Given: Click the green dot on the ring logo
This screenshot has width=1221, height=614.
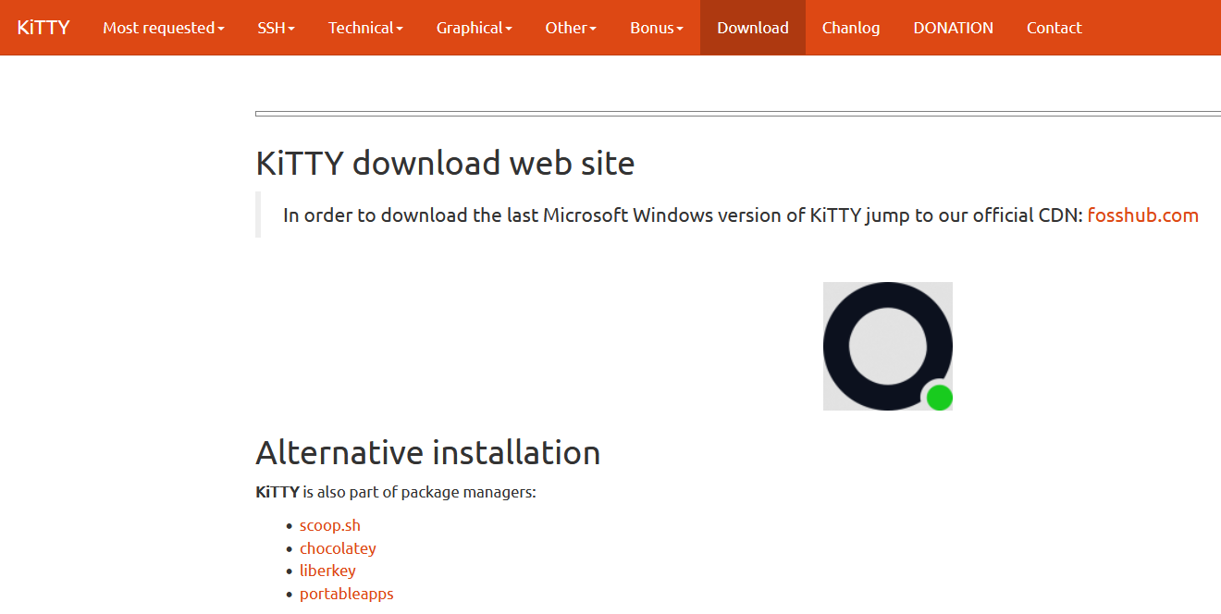Looking at the screenshot, I should click(939, 398).
